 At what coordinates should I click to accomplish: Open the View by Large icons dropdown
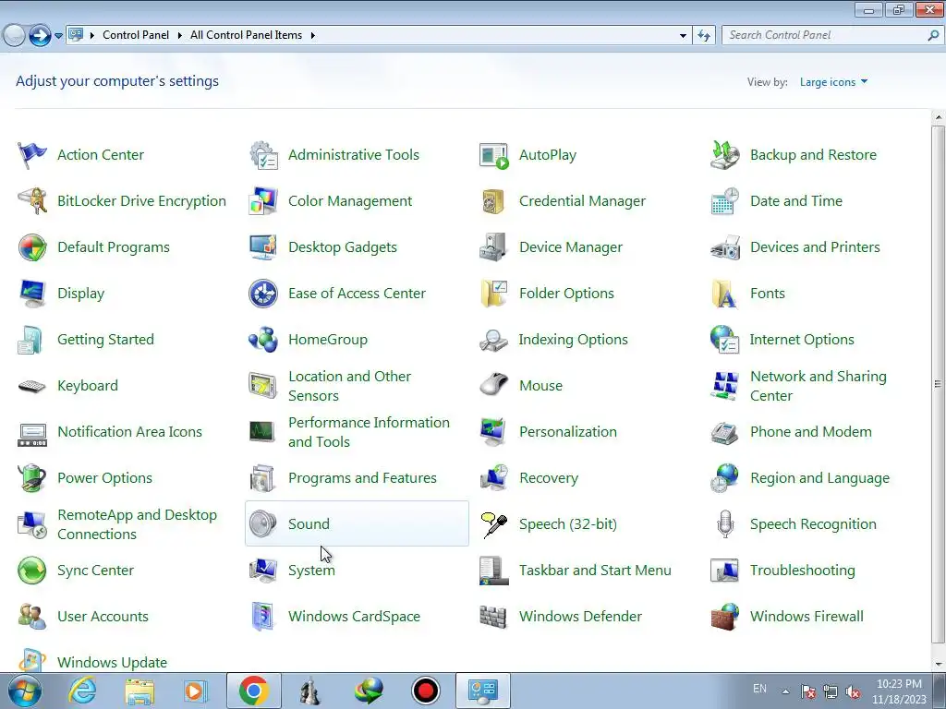click(x=833, y=82)
